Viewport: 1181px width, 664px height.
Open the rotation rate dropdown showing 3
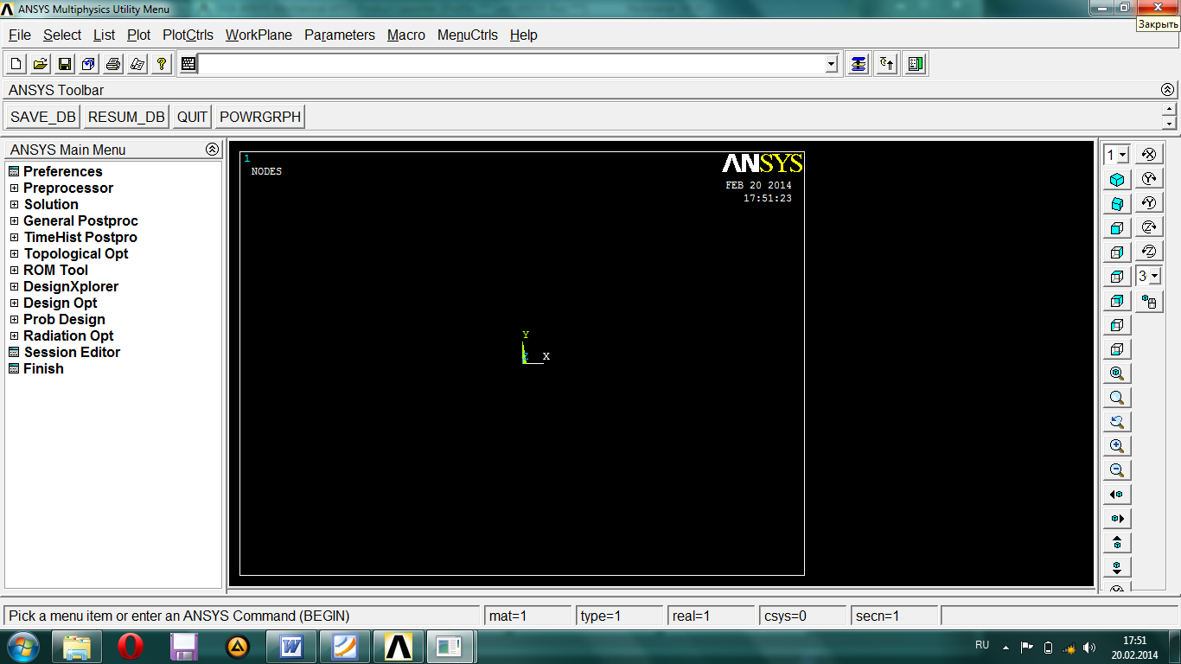[1154, 277]
